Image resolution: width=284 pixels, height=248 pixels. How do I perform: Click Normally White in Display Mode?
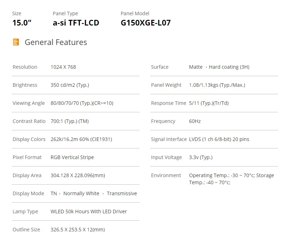pos(81,193)
